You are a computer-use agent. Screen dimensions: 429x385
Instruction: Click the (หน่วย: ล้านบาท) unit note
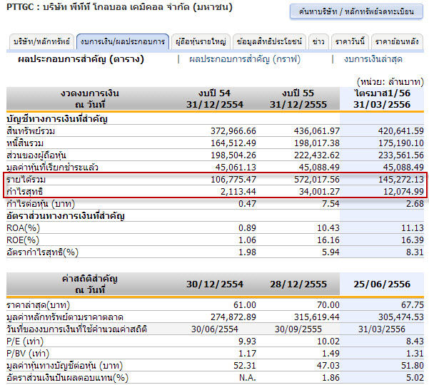[x=390, y=82]
